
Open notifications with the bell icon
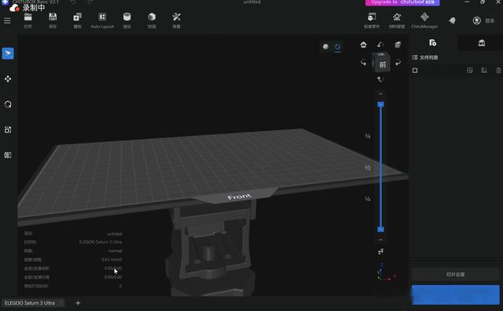[453, 21]
